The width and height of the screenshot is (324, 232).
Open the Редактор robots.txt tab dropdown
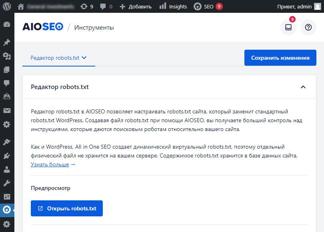58,58
